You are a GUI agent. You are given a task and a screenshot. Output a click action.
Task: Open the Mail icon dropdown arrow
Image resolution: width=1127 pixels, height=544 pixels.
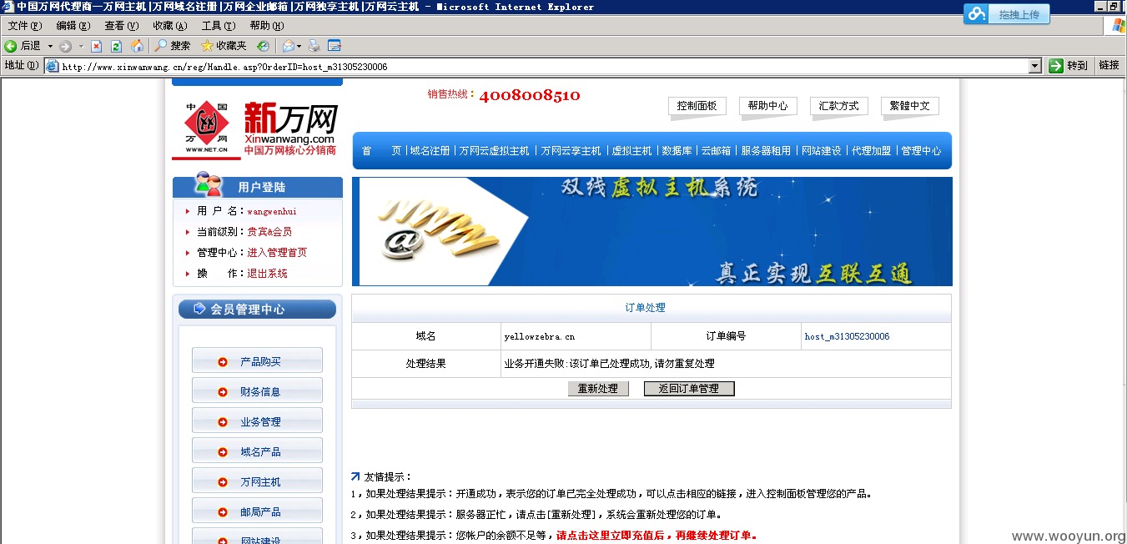point(299,46)
